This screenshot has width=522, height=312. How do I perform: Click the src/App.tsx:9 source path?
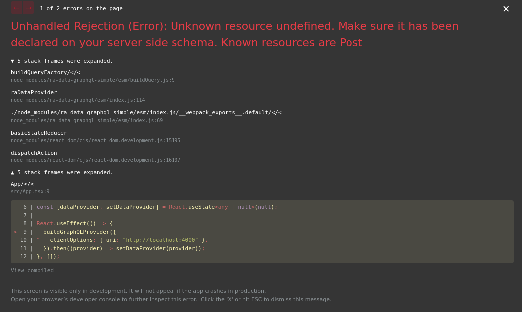(30, 191)
